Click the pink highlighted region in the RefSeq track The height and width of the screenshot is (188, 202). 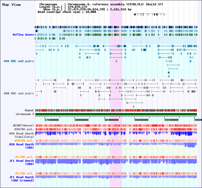pos(116,35)
